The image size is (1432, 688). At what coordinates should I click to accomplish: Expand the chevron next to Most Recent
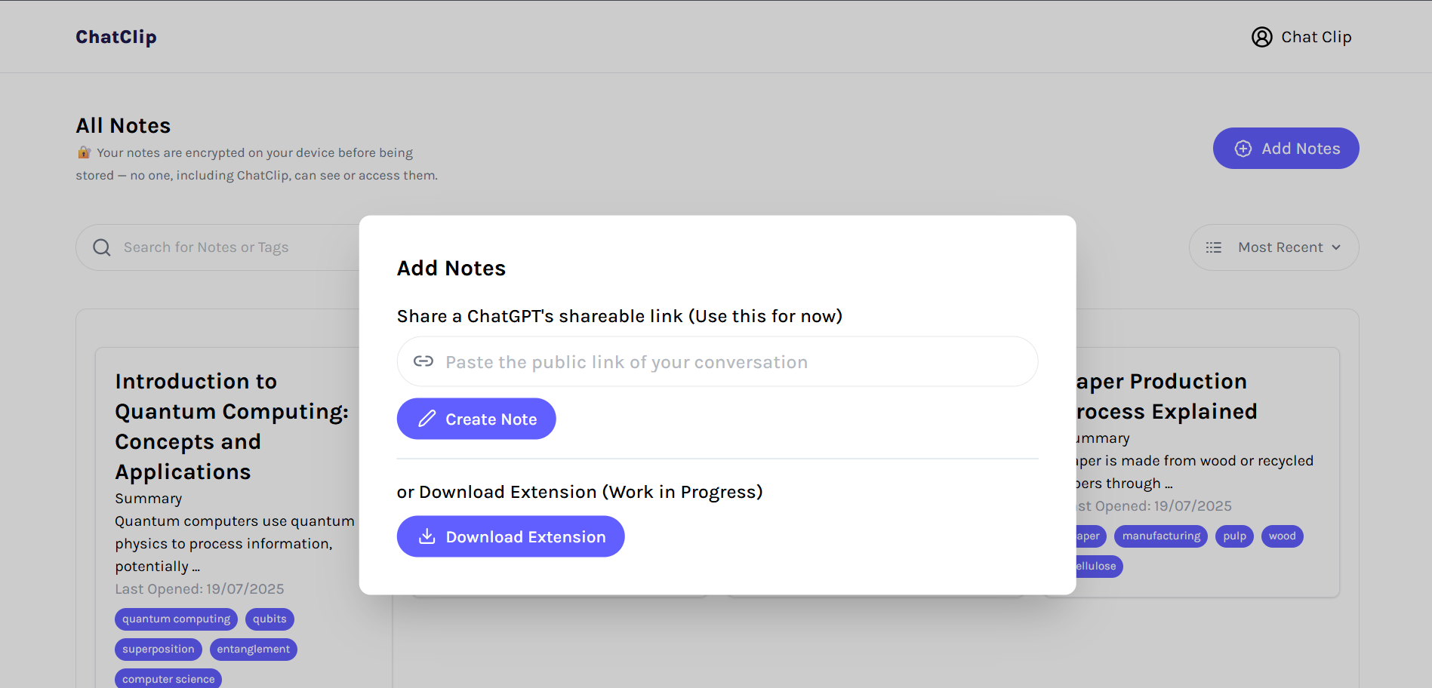coord(1336,247)
